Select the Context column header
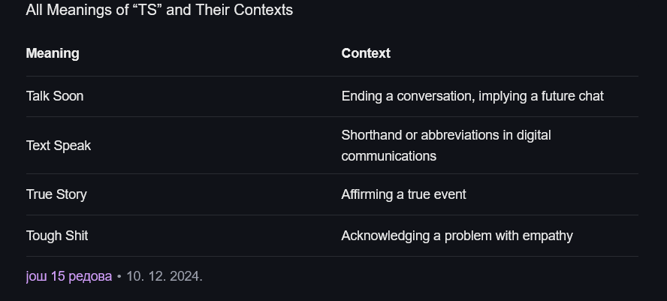This screenshot has height=301, width=667. (x=366, y=53)
